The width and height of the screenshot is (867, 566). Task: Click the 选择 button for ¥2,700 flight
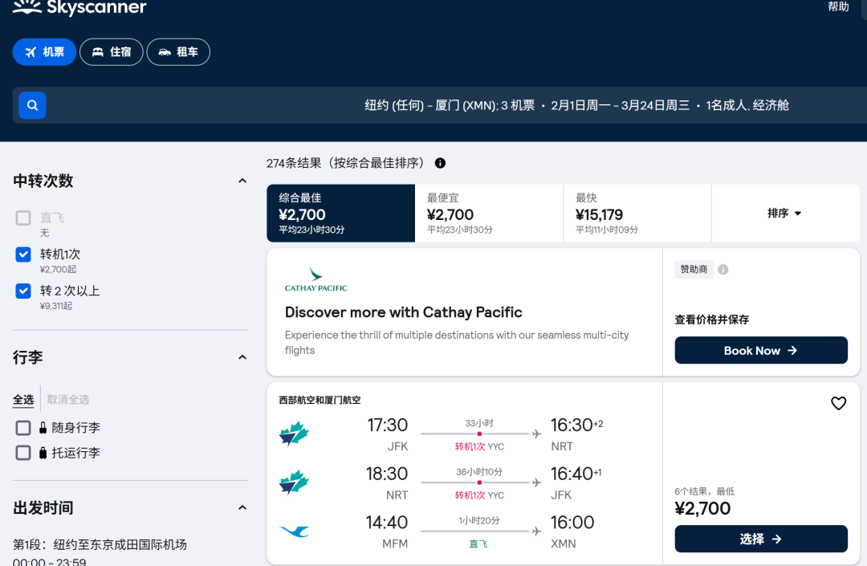pyautogui.click(x=761, y=539)
